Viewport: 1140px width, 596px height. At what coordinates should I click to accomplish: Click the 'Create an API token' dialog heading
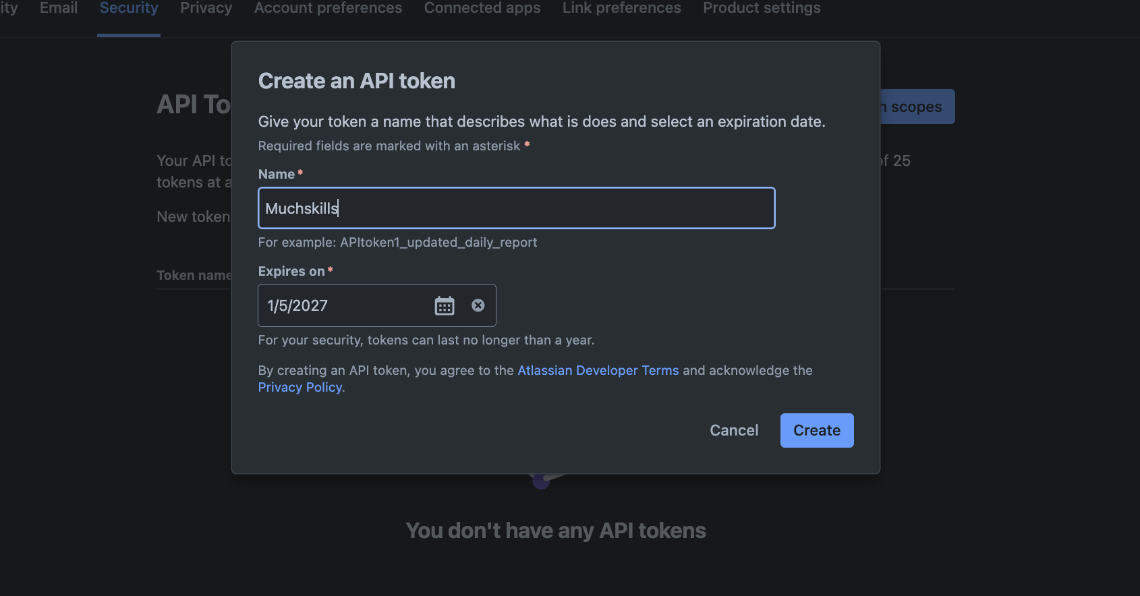pyautogui.click(x=357, y=81)
